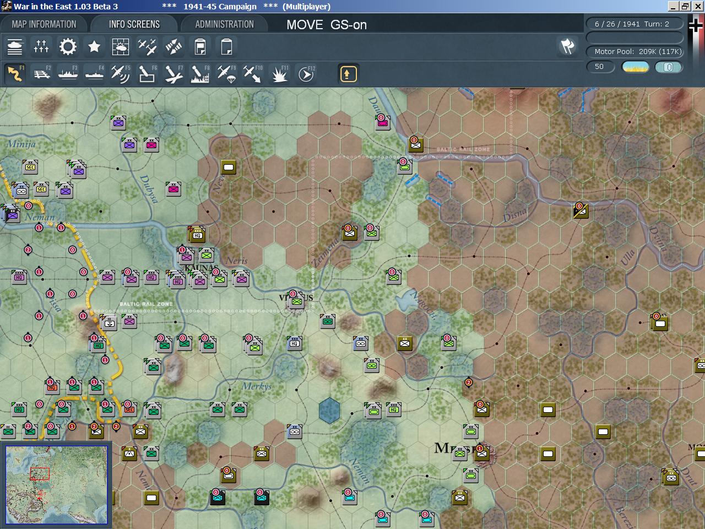Click the crossed flags icon
The width and height of the screenshot is (705, 529).
(567, 46)
